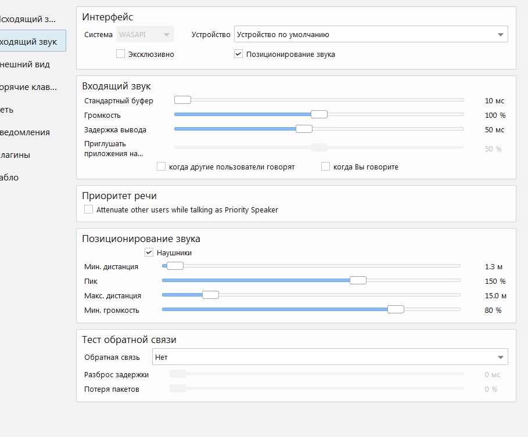Click the Пик slider handle
The width and height of the screenshot is (528, 437).
pos(358,280)
